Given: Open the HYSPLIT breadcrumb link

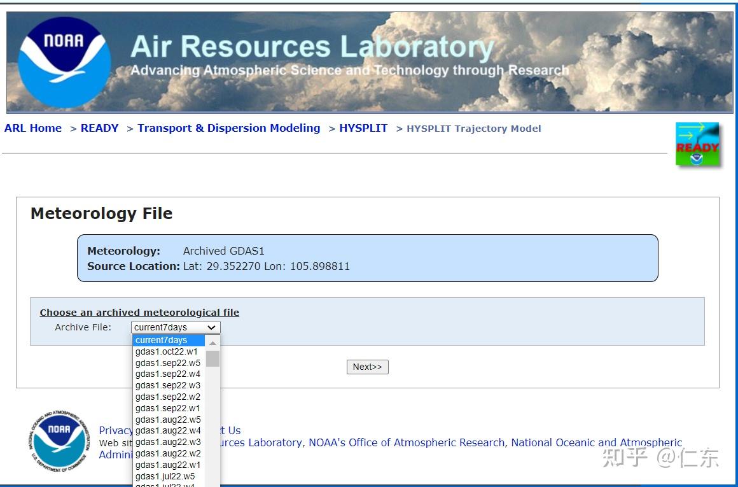Looking at the screenshot, I should pyautogui.click(x=363, y=128).
